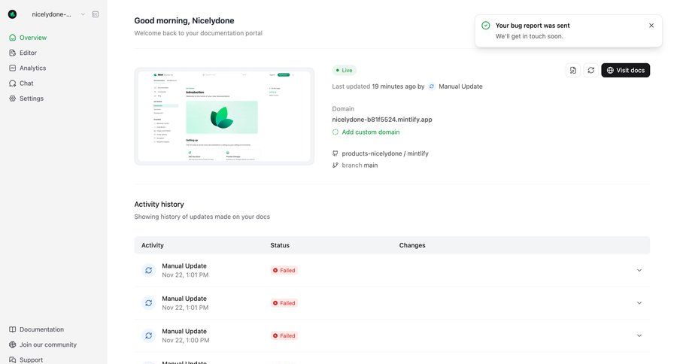Screen dimensions: 677x364
Task: Click nicelydone-b81f5524.mintlify.app domain text
Action: tap(381, 120)
